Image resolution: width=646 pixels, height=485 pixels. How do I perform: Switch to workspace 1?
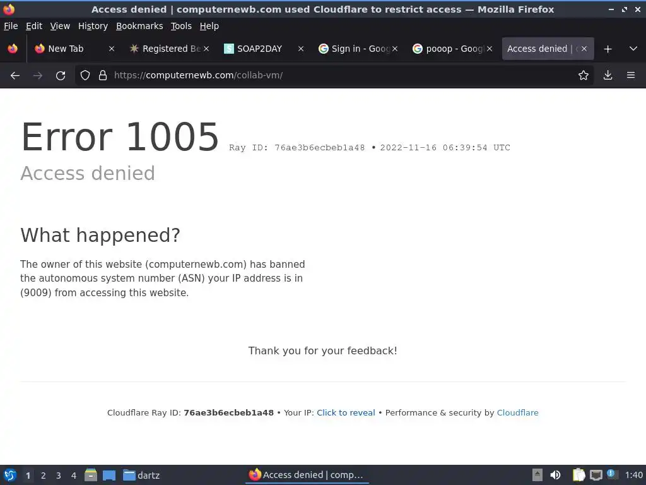[28, 476]
